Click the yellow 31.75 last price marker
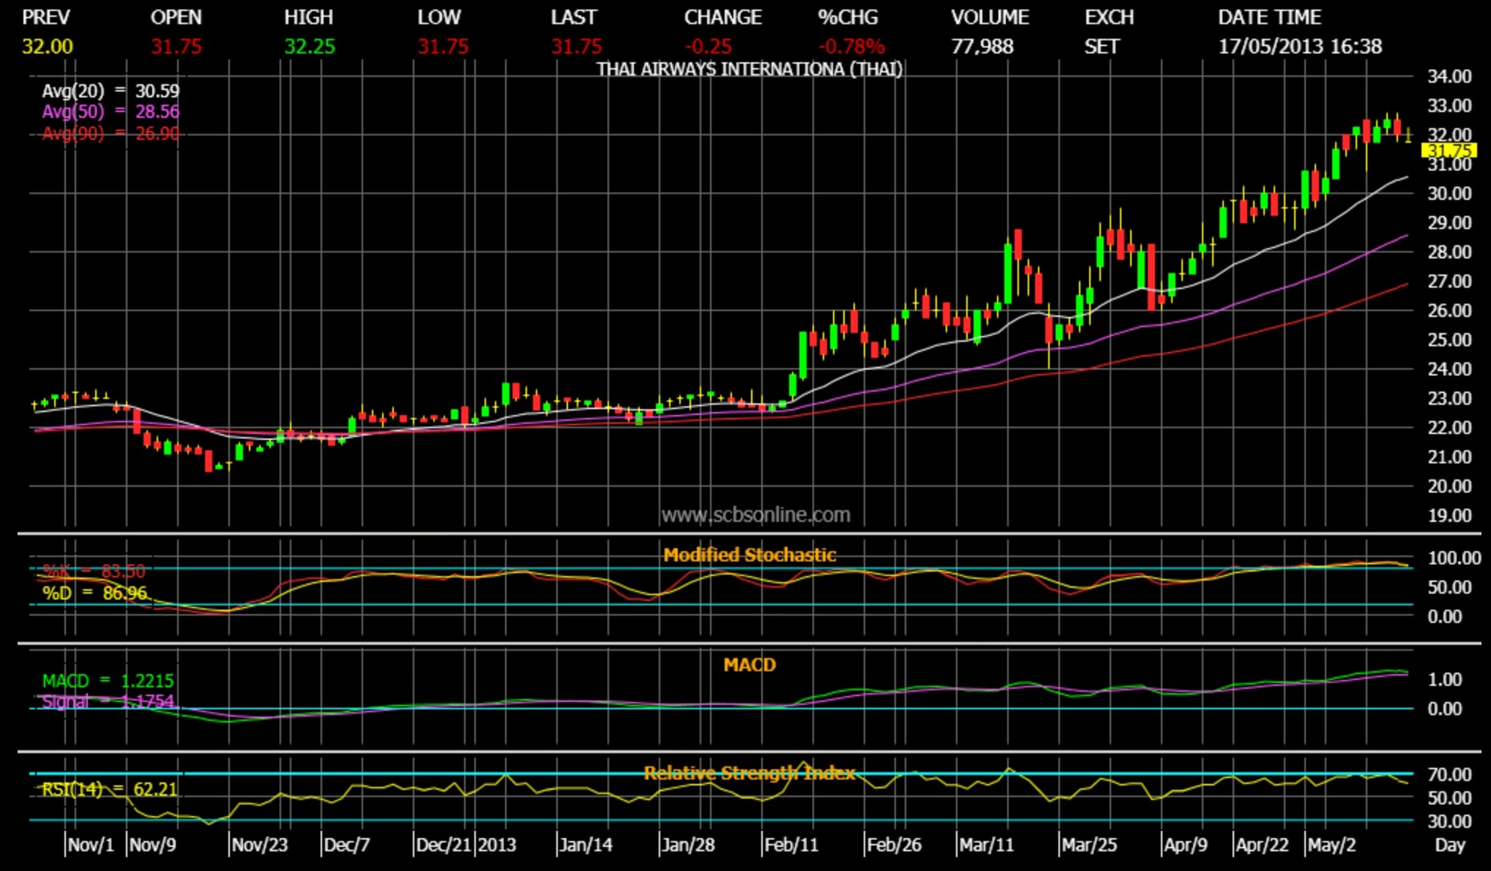The height and width of the screenshot is (871, 1491). click(x=1449, y=151)
